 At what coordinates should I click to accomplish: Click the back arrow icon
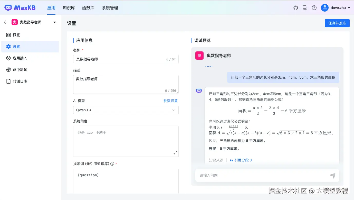(6, 22)
